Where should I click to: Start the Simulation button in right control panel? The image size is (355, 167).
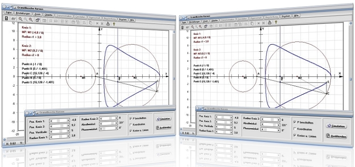point(336,126)
